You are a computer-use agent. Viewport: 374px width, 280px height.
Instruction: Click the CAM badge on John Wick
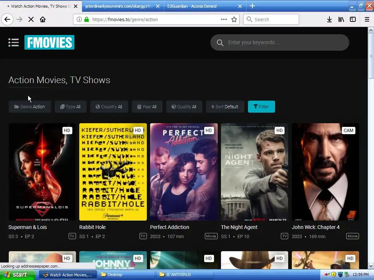(x=348, y=131)
